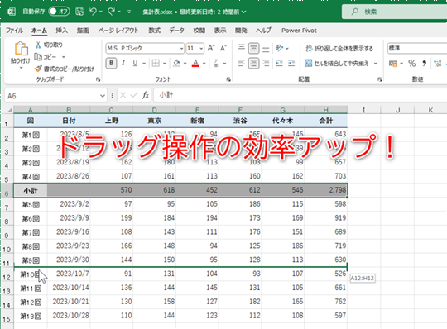This screenshot has width=447, height=329.
Task: Click the Undo arrow in title bar
Action: [94, 12]
